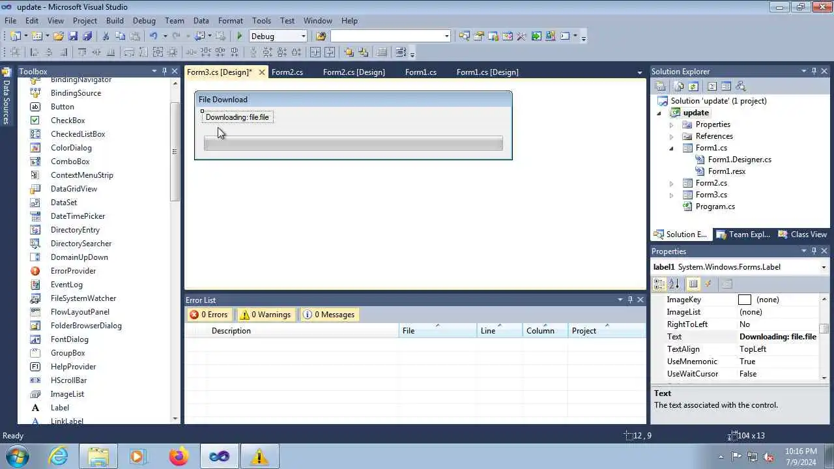Open the Debug configuration dropdown
This screenshot has width=834, height=469.
point(303,36)
